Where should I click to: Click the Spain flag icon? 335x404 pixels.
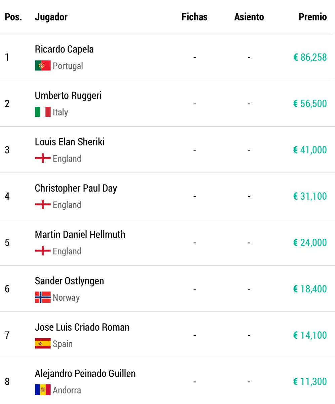43,344
